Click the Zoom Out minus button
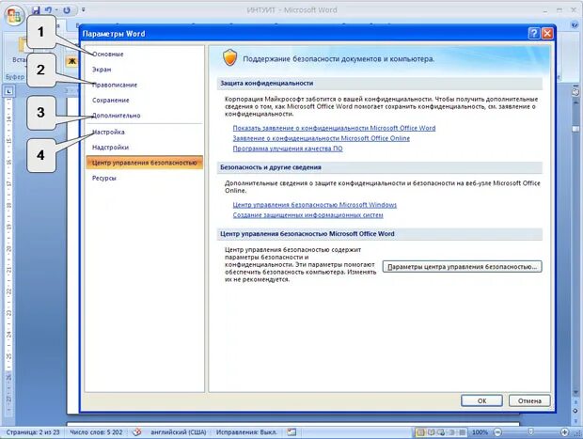Screen dimensions: 583x439 click(497, 432)
